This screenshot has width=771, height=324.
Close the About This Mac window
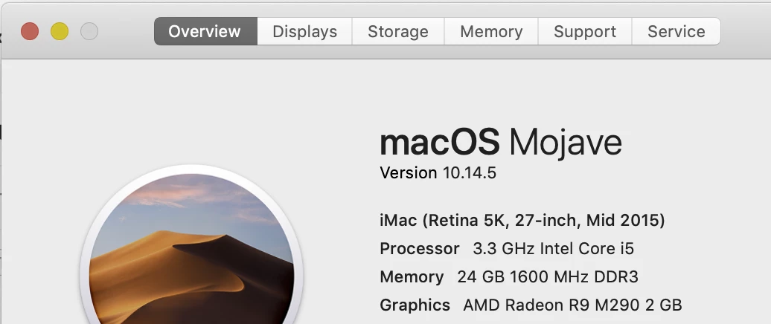(x=30, y=31)
